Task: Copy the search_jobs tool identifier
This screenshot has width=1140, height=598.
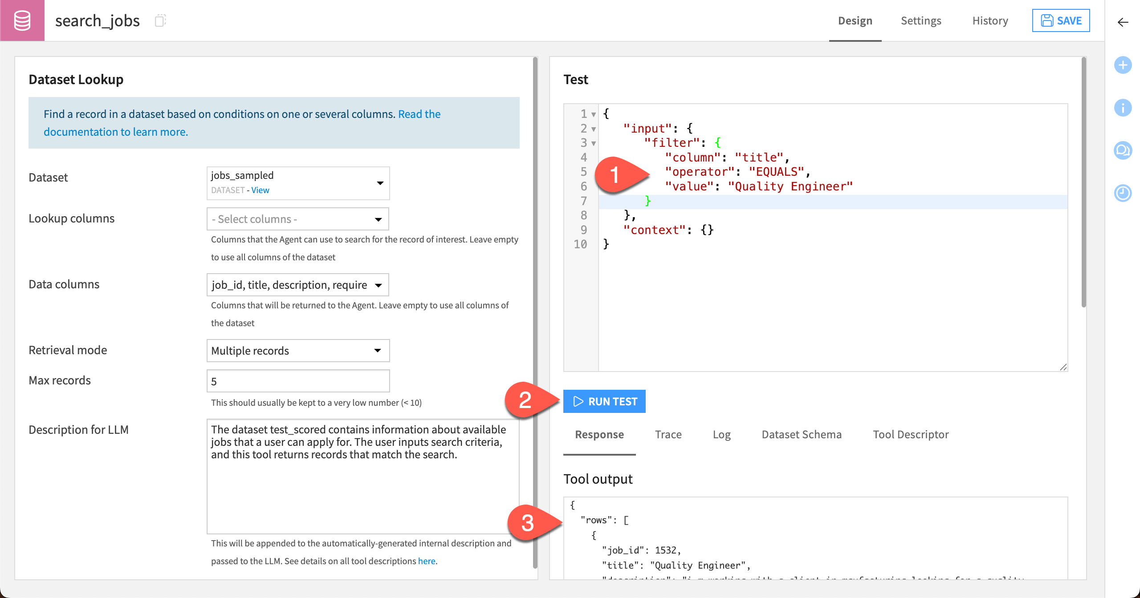Action: pyautogui.click(x=161, y=20)
